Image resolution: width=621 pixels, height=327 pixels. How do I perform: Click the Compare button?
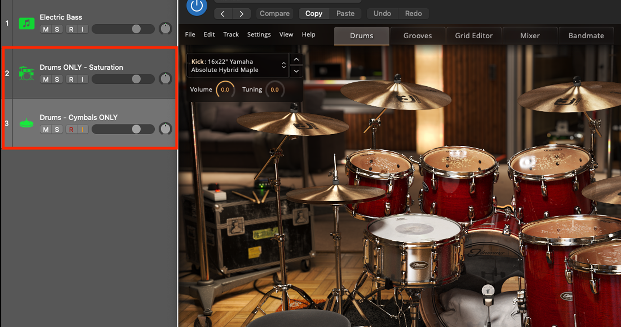coord(274,14)
